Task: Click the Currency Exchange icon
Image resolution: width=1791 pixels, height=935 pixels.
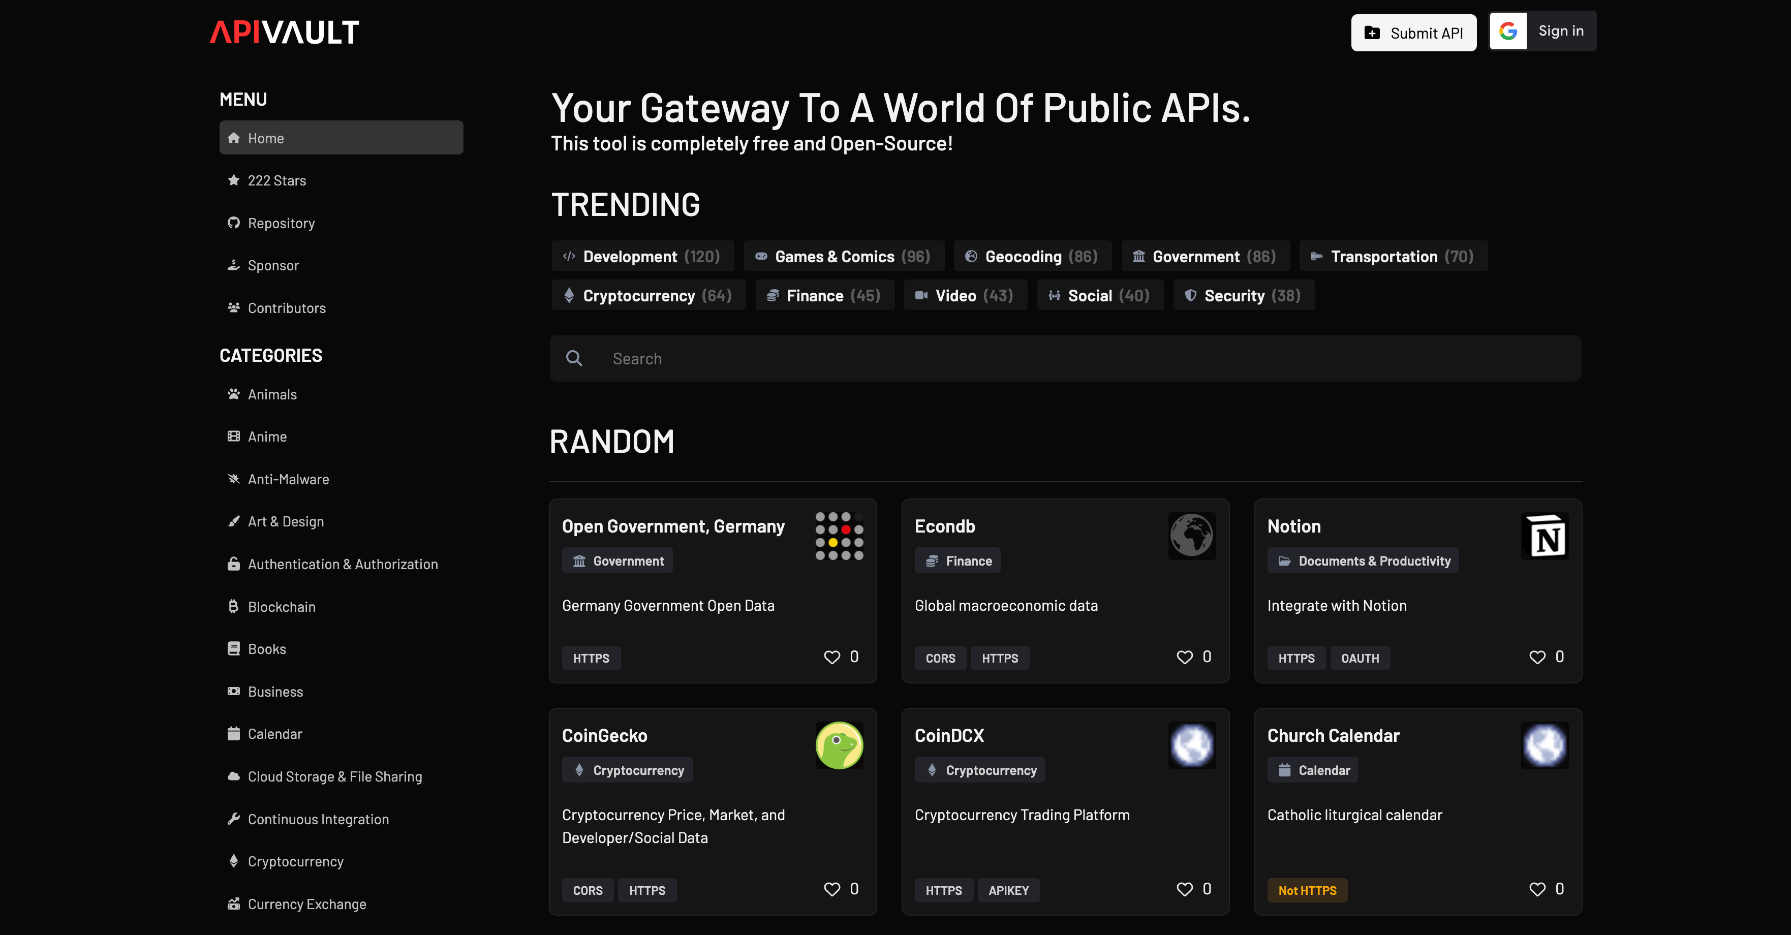Action: (234, 903)
